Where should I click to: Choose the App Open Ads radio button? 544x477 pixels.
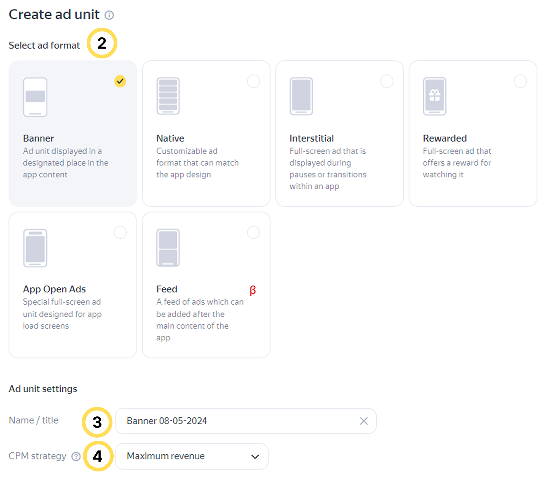coord(120,232)
